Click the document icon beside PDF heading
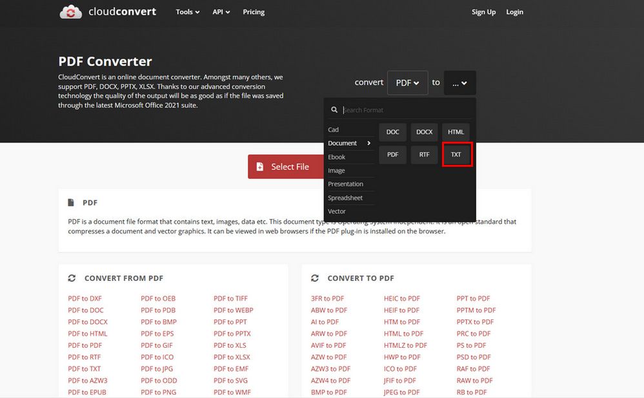Viewport: 644px width, 398px height. coord(71,202)
